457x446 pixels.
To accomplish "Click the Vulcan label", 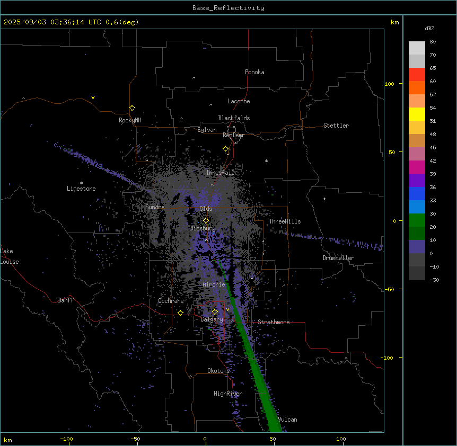I will [x=288, y=420].
